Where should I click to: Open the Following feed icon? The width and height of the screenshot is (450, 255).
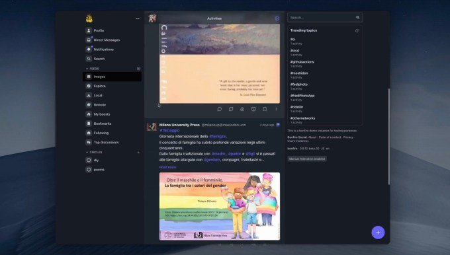pos(89,133)
